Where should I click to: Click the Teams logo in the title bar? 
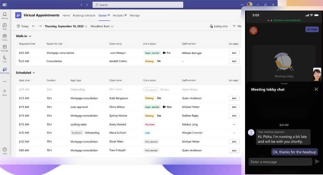[5, 4]
